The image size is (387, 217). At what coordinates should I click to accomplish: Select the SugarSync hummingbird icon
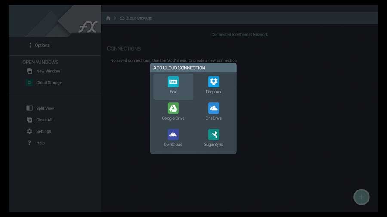coord(213,135)
